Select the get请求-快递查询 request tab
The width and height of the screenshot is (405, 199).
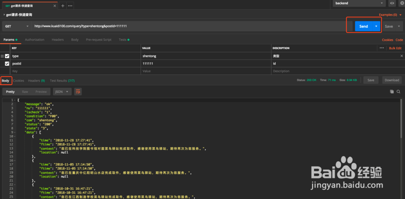point(30,6)
